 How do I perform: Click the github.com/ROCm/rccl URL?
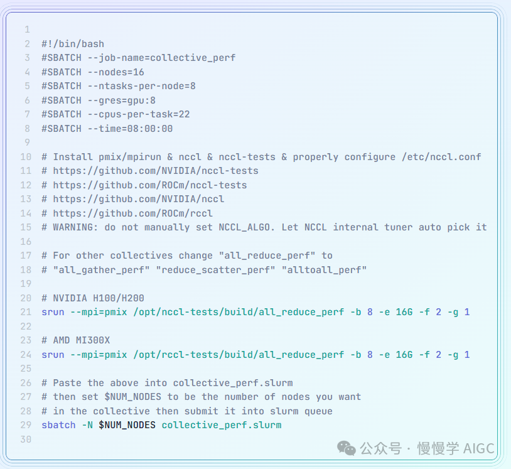pyautogui.click(x=132, y=213)
